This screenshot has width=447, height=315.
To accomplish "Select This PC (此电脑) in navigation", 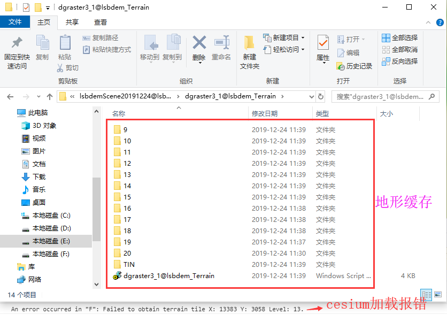I will click(x=32, y=113).
